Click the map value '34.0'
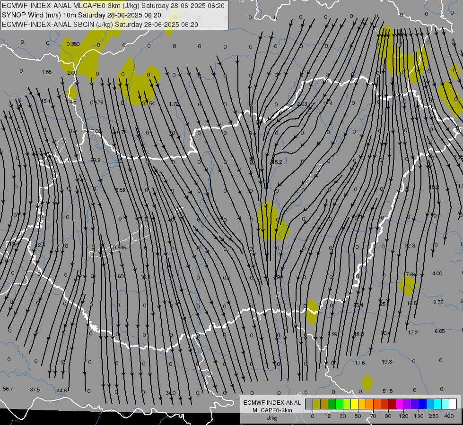The width and height of the screenshot is (463, 425). pos(170,393)
